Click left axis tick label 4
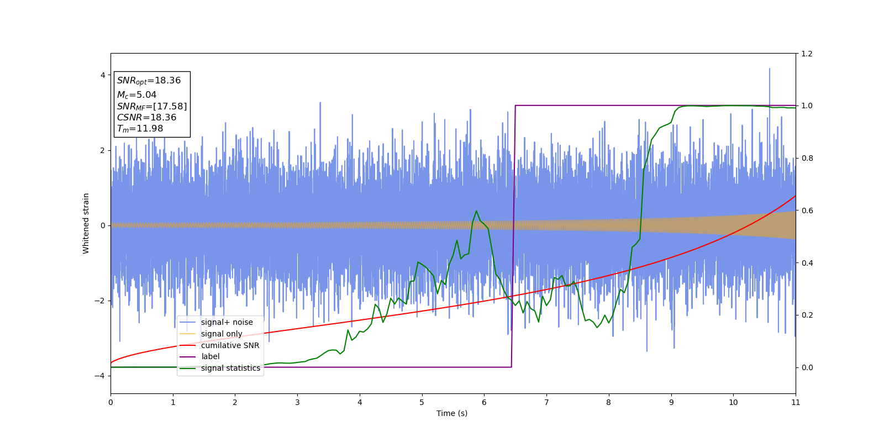Viewport: 884px width, 442px height. point(102,75)
